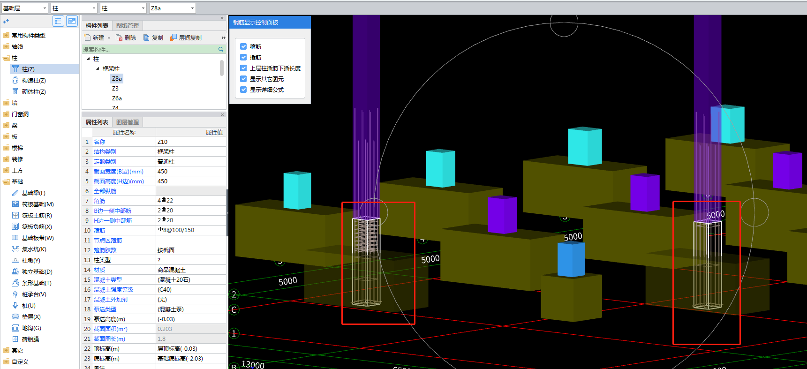
Task: Choose the 桩(U) pile icon
Action: (15, 305)
